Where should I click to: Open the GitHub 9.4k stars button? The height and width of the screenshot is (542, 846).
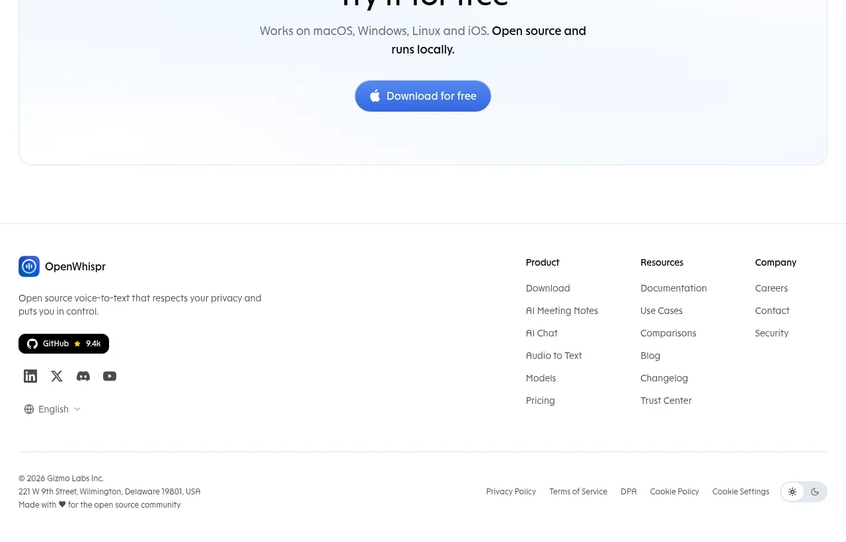click(x=63, y=344)
